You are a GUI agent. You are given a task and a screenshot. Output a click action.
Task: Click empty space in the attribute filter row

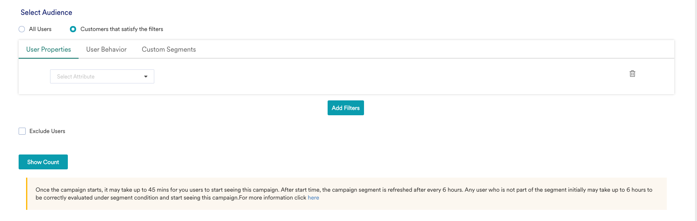pyautogui.click(x=372, y=76)
